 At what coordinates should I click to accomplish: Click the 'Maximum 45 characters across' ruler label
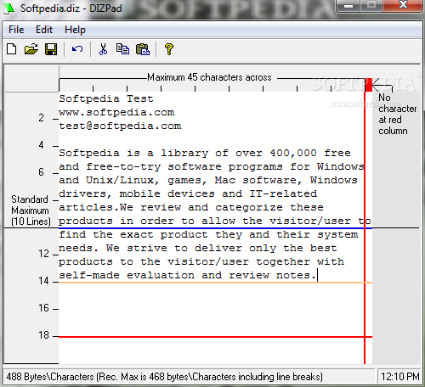pos(209,77)
